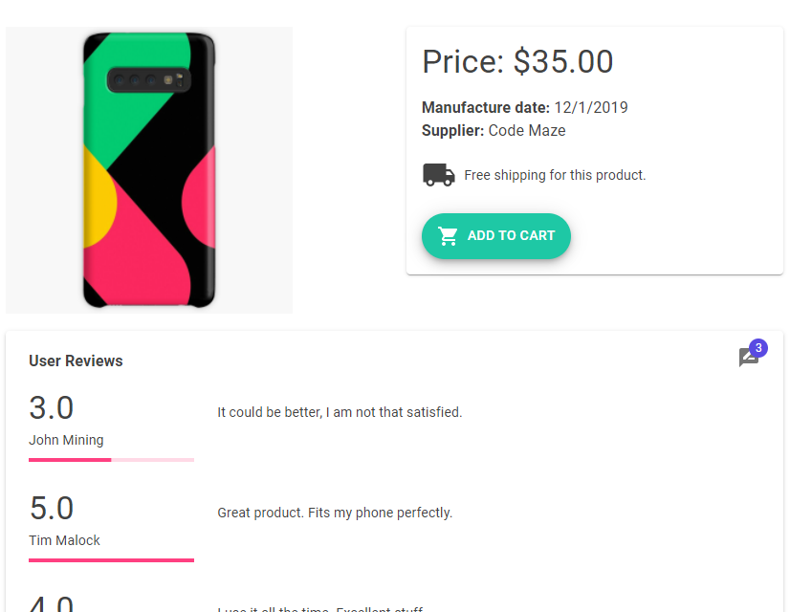790x612 pixels.
Task: Click the Supplier Code Maze line
Action: (x=494, y=131)
